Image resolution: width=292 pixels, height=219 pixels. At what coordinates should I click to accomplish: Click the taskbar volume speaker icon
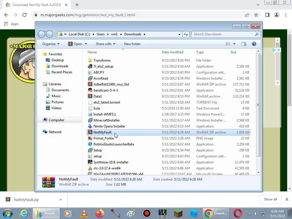[x=256, y=214]
